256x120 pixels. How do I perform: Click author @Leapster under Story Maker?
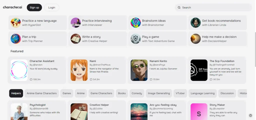coord(219,109)
